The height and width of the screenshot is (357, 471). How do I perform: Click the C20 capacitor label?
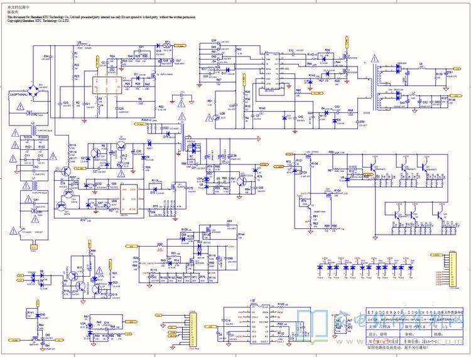point(66,103)
